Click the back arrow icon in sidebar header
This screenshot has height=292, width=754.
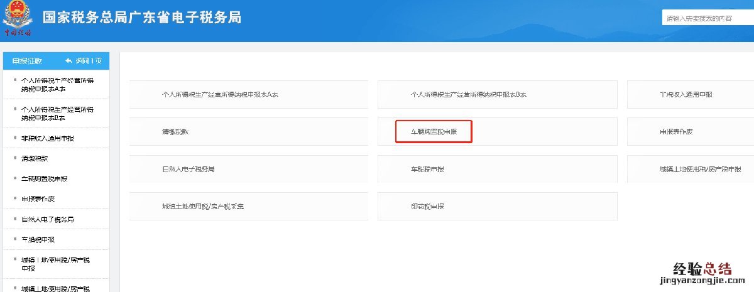tap(69, 61)
